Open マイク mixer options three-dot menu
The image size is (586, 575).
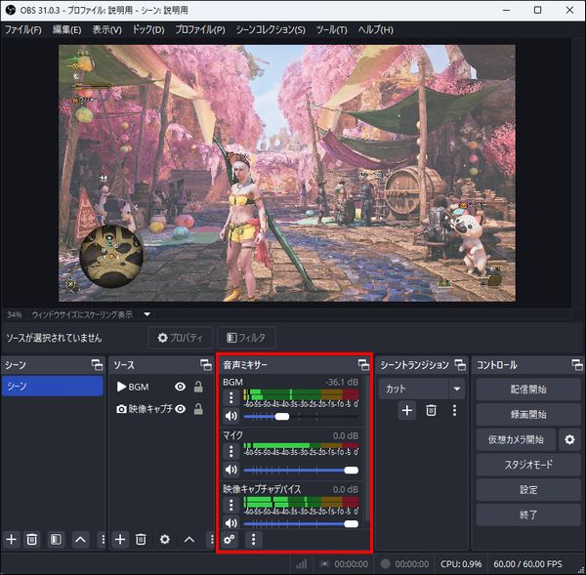[230, 451]
